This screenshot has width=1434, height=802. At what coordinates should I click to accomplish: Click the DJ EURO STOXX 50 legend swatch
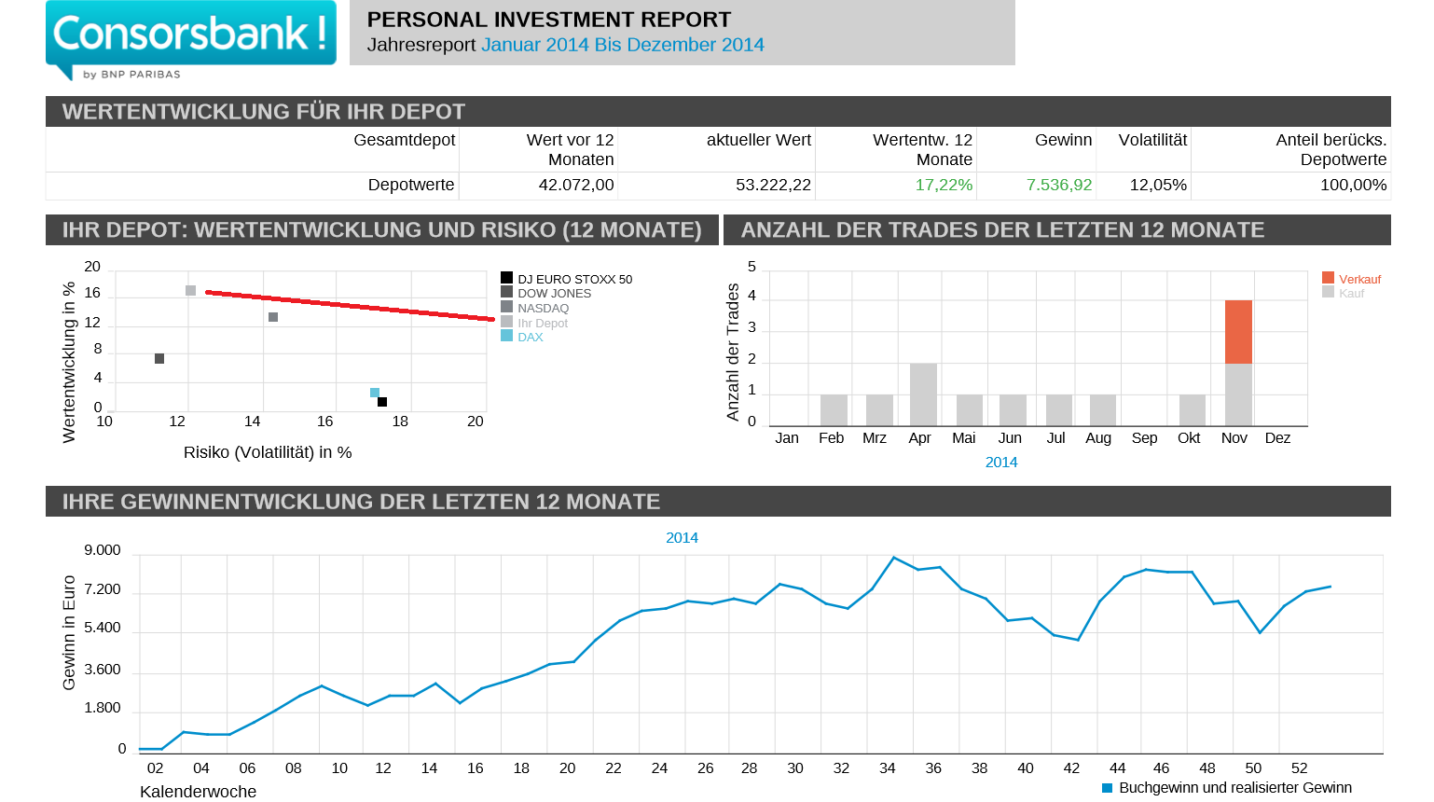(506, 278)
